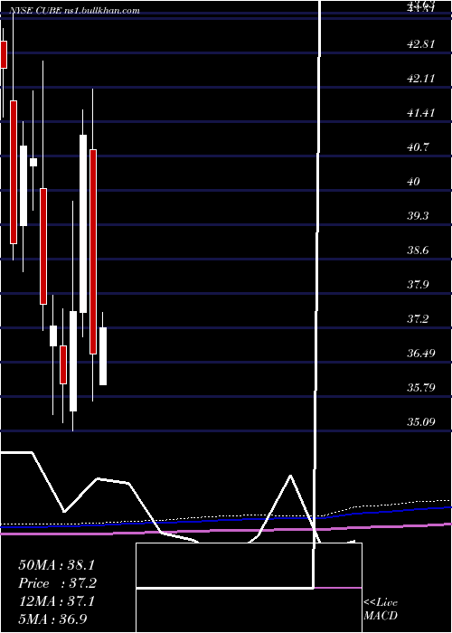Click the 12MA : 37.1 reading
The width and height of the screenshot is (452, 633).
click(56, 600)
